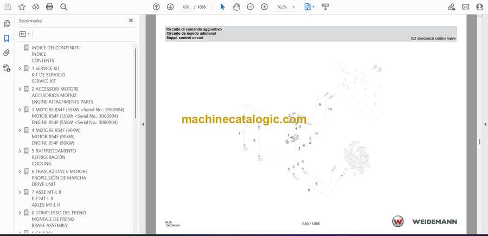Expand the 1 SERVICE KIT bookmark
Image resolution: width=488 pixels, height=236 pixels.
tap(20, 68)
